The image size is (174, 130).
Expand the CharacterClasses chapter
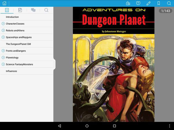(3, 24)
